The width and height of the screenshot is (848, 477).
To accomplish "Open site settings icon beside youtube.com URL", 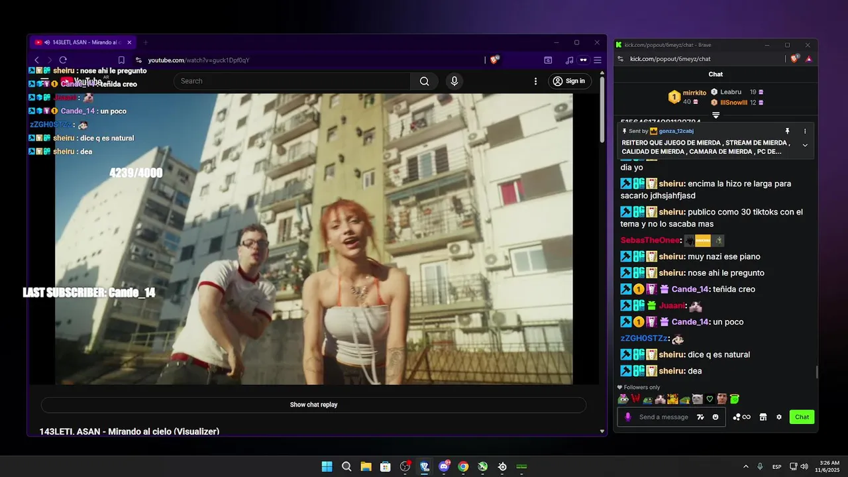I will (x=138, y=60).
